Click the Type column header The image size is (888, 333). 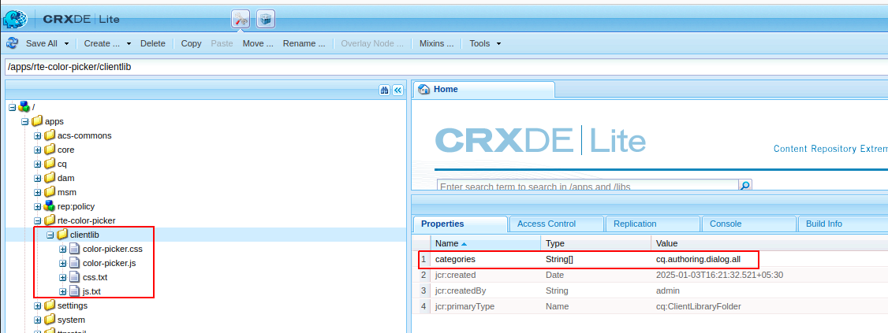coord(595,244)
